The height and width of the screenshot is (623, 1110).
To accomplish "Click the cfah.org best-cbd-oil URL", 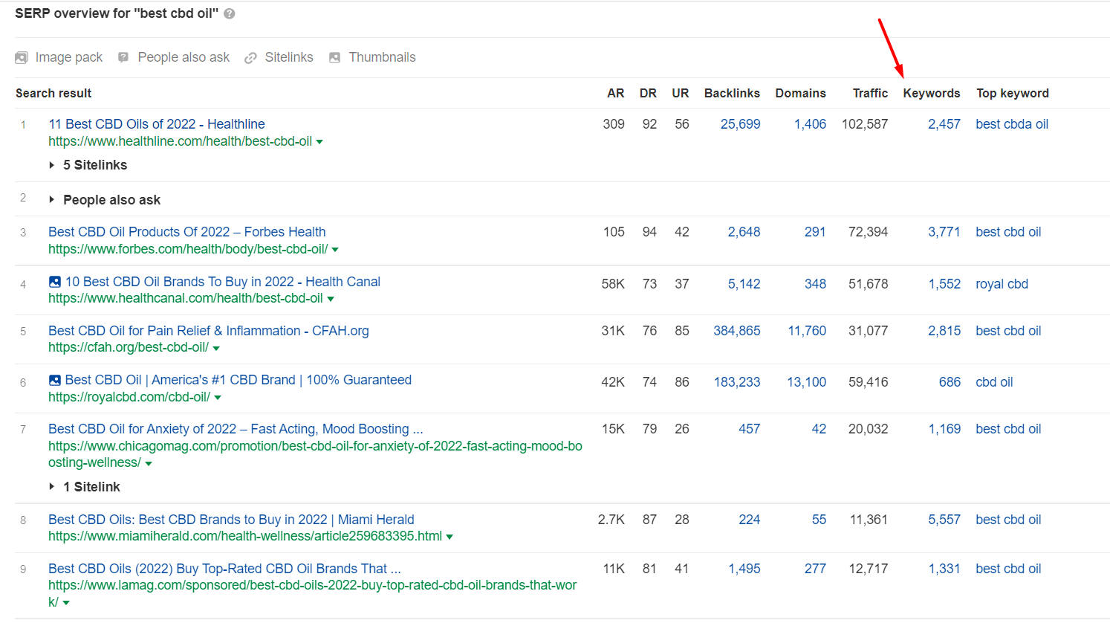I will 129,347.
